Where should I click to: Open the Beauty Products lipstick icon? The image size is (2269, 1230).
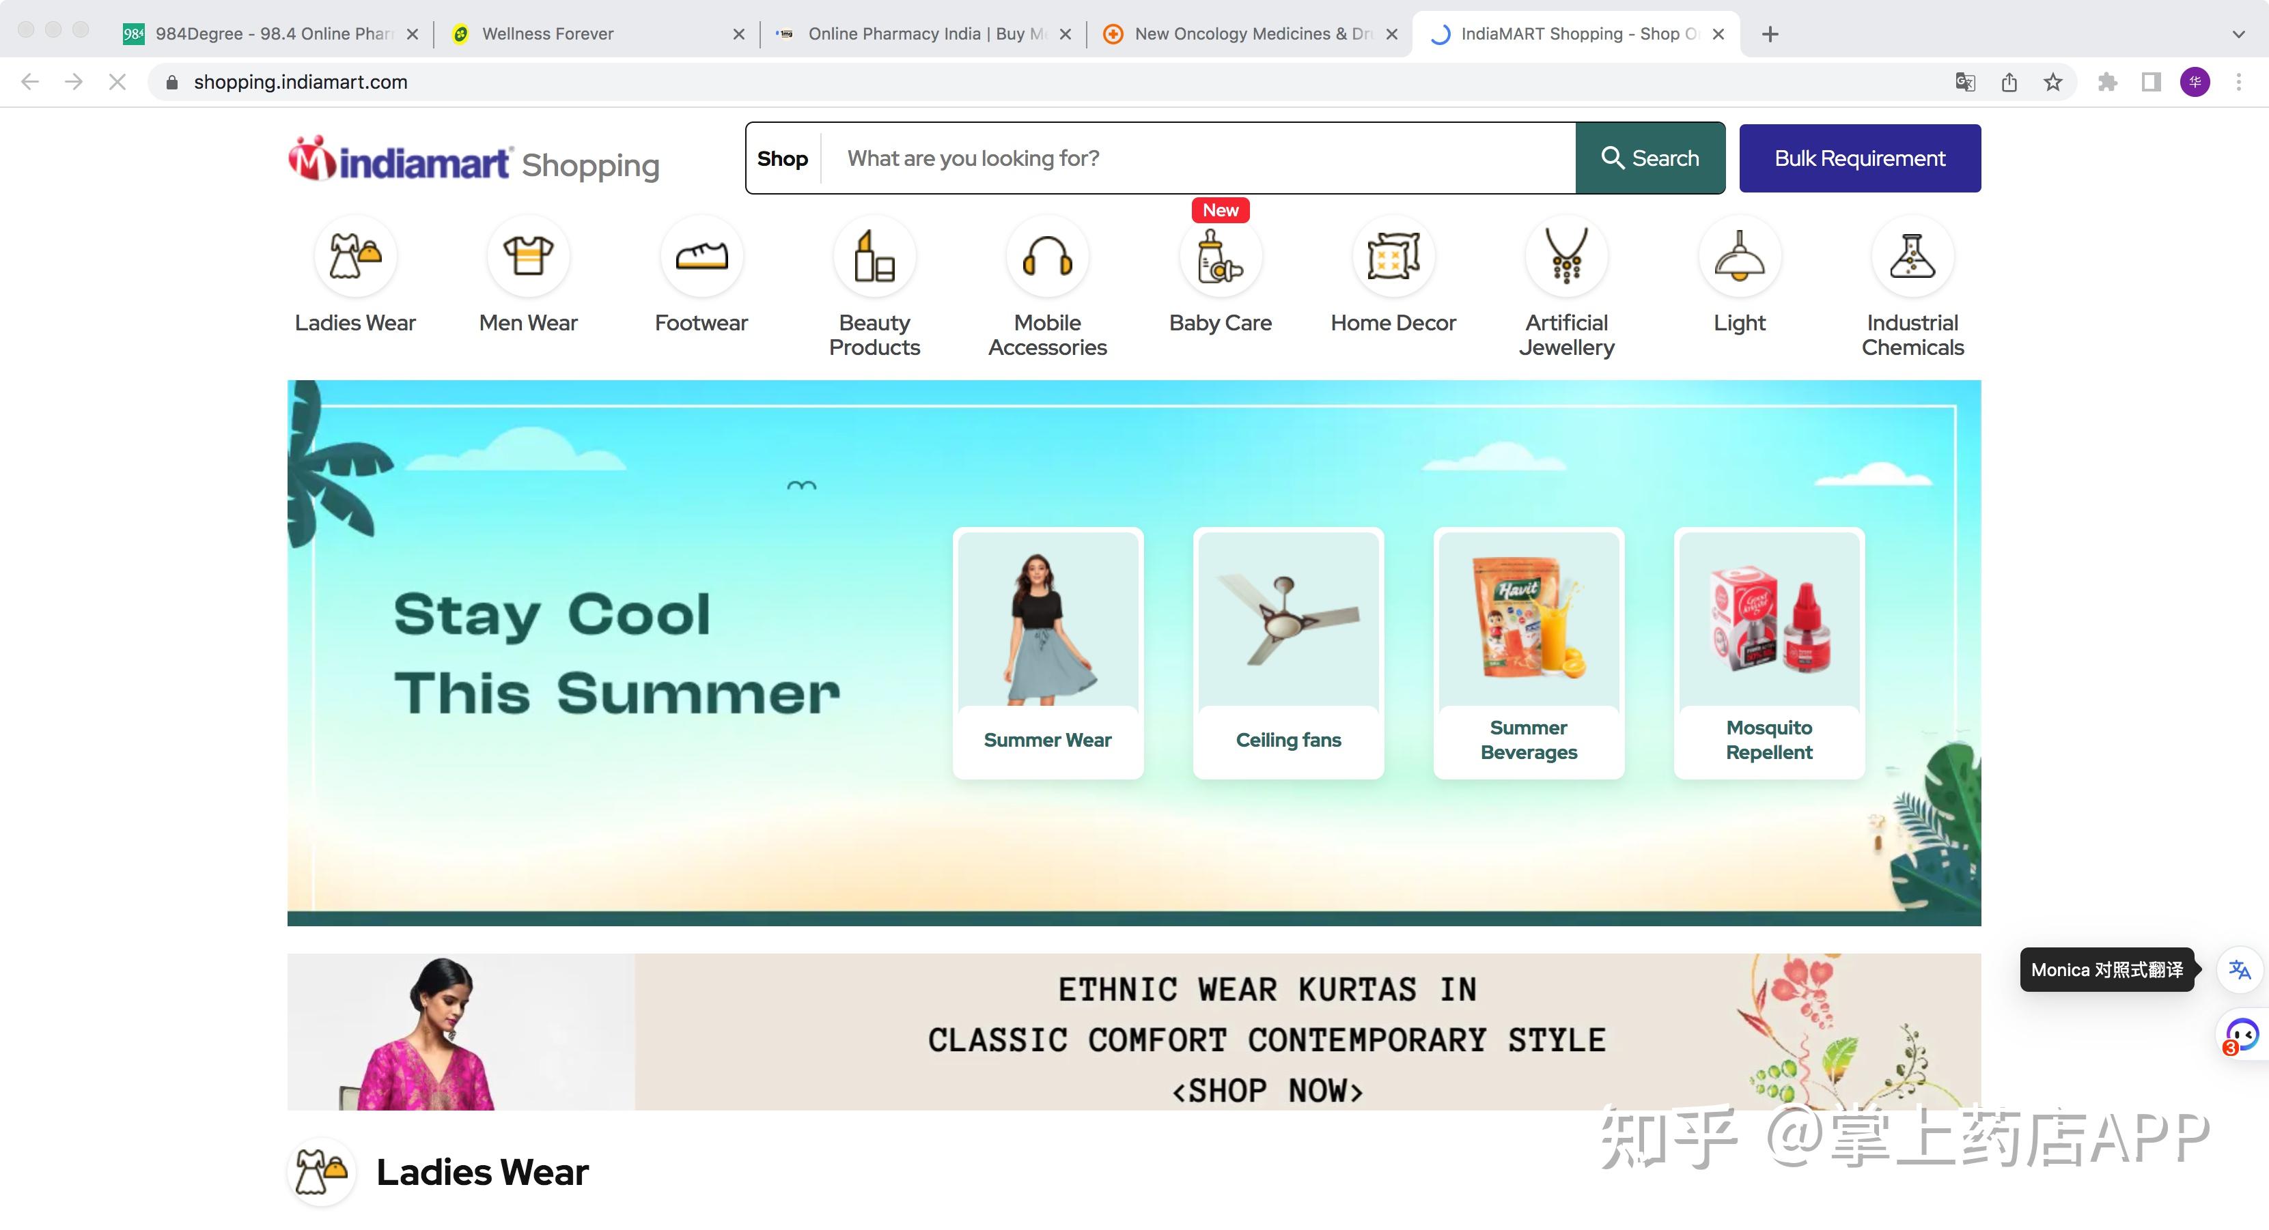[875, 257]
